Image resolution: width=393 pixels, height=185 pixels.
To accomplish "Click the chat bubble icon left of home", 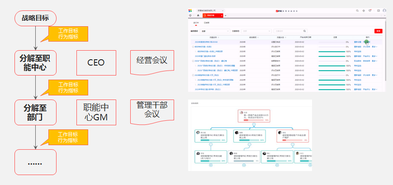I will (190, 15).
